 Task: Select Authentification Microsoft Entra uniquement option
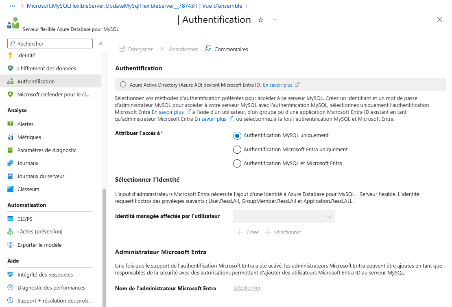click(x=237, y=150)
